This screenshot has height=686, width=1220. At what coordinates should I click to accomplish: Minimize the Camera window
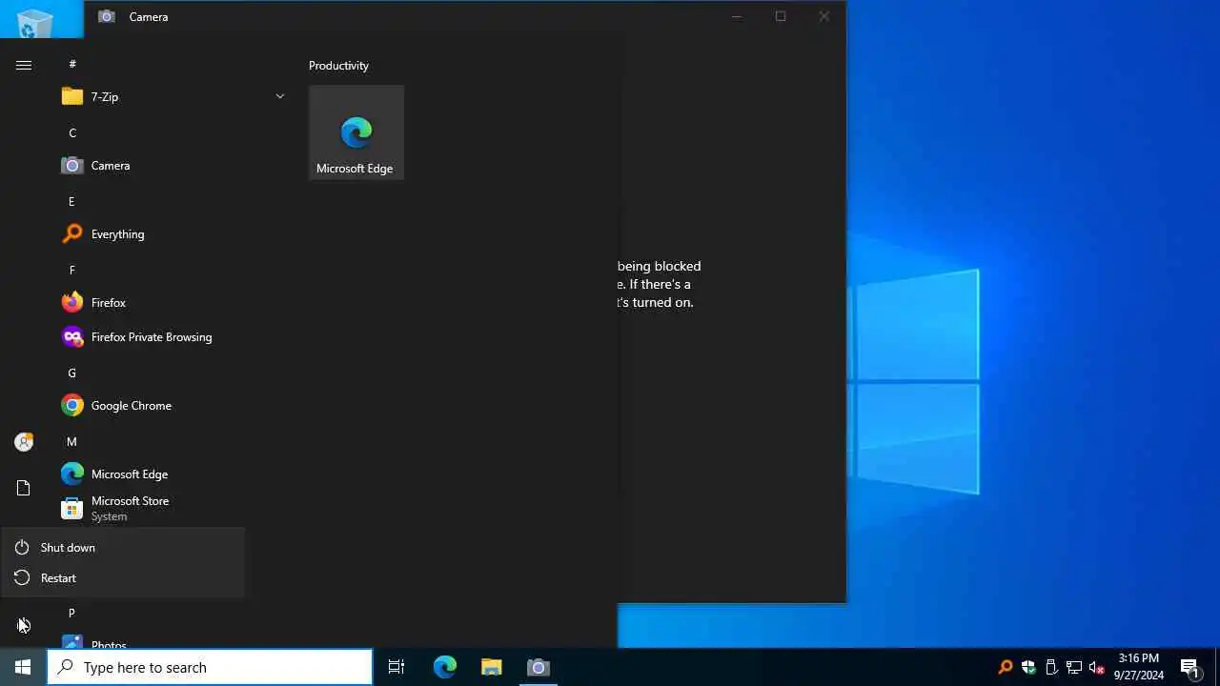point(737,16)
